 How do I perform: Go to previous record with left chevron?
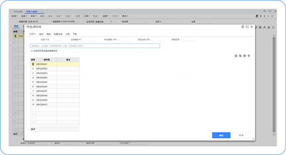click(x=265, y=16)
